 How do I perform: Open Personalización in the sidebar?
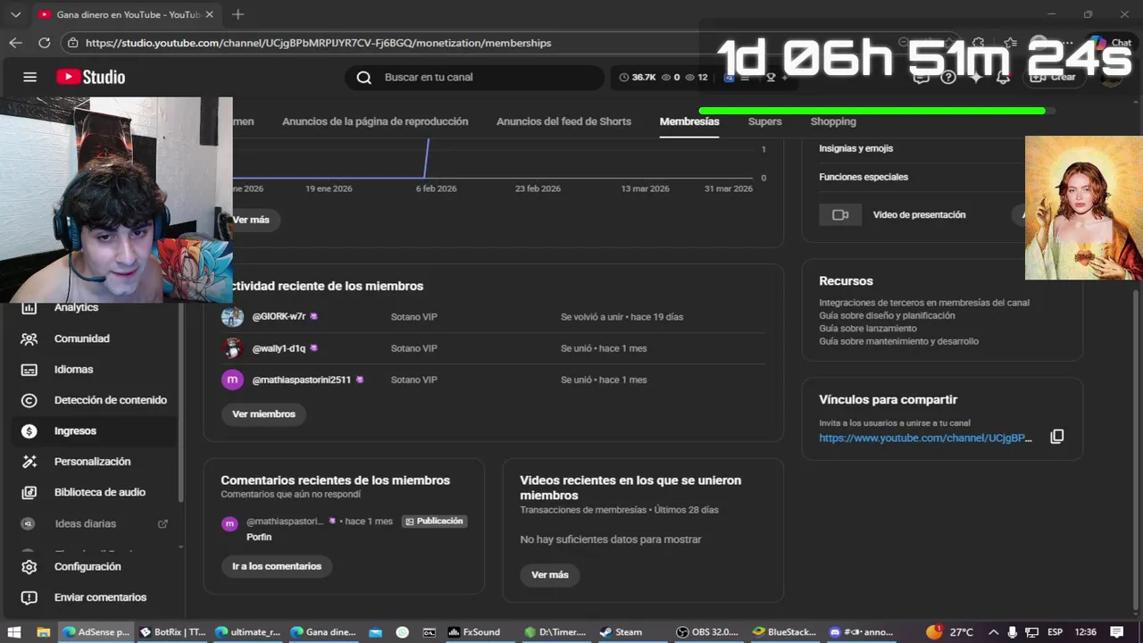92,462
